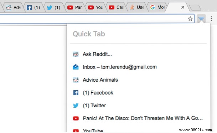Open the Stack Overflow 'Use' tab
Image resolution: width=217 pixels, height=133 pixels.
[137, 7]
